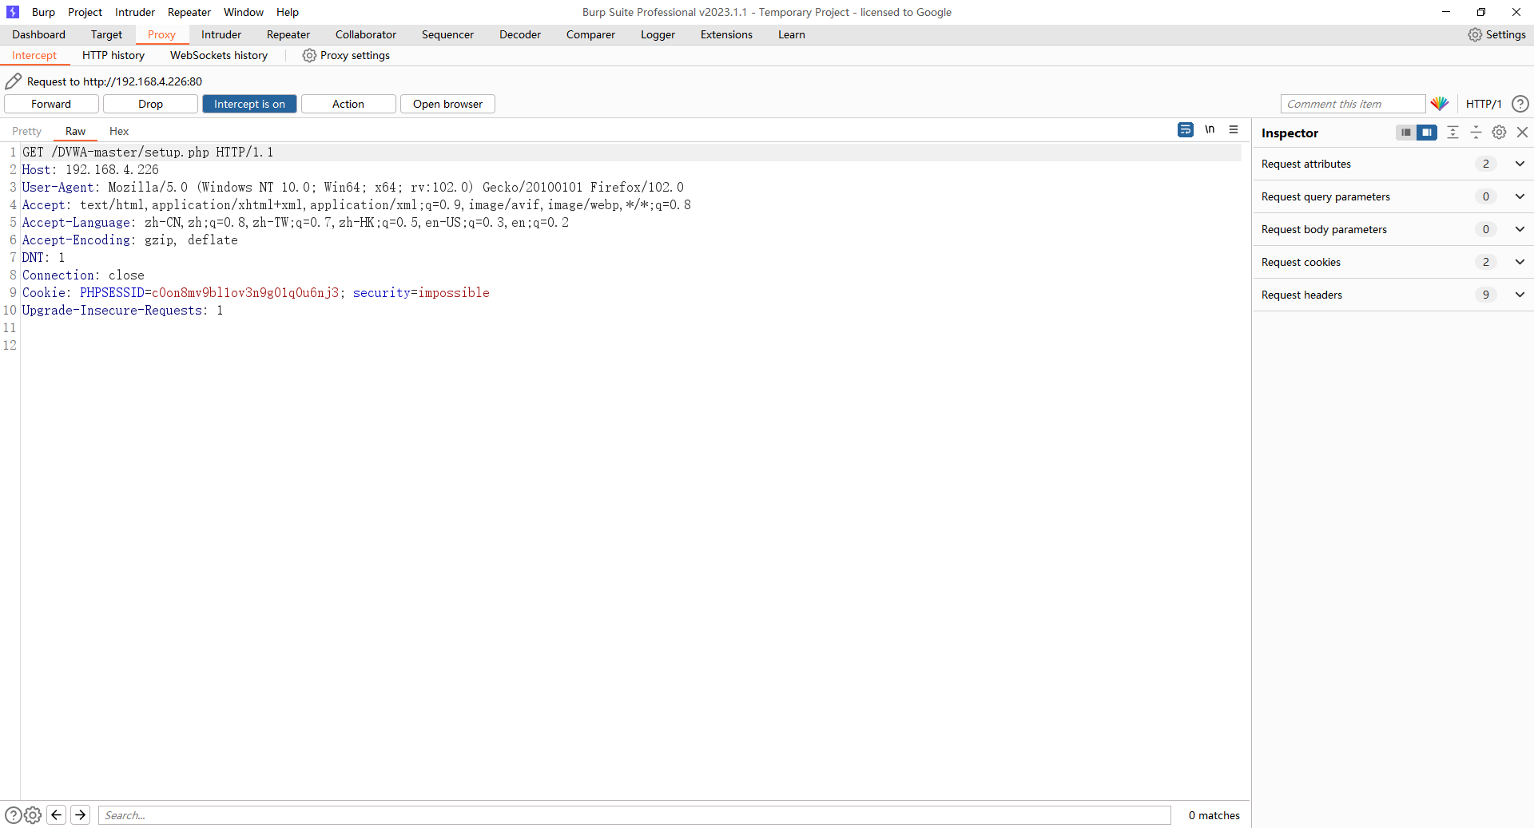This screenshot has width=1534, height=828.
Task: Open the highlight color picker icon
Action: [1440, 104]
